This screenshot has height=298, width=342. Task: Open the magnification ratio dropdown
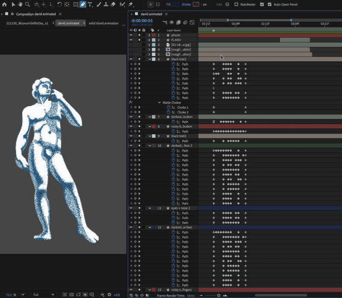(x=23, y=295)
